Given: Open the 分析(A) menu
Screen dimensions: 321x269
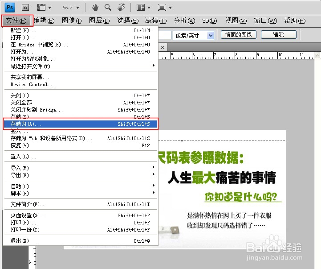Looking at the screenshot, I should click(184, 21).
